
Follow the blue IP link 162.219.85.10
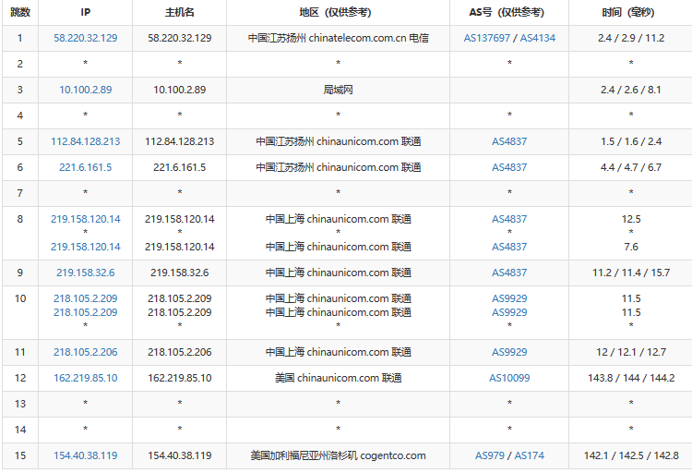tap(86, 378)
